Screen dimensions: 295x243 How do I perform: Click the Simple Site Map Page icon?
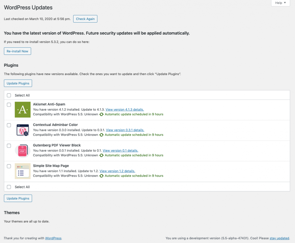[22, 171]
